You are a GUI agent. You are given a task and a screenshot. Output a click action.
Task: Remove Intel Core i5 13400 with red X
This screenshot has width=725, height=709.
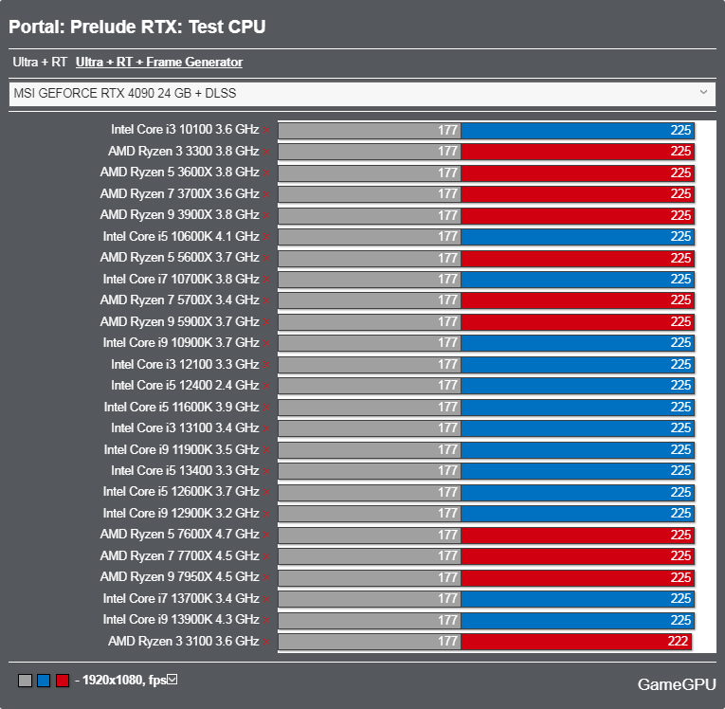266,471
